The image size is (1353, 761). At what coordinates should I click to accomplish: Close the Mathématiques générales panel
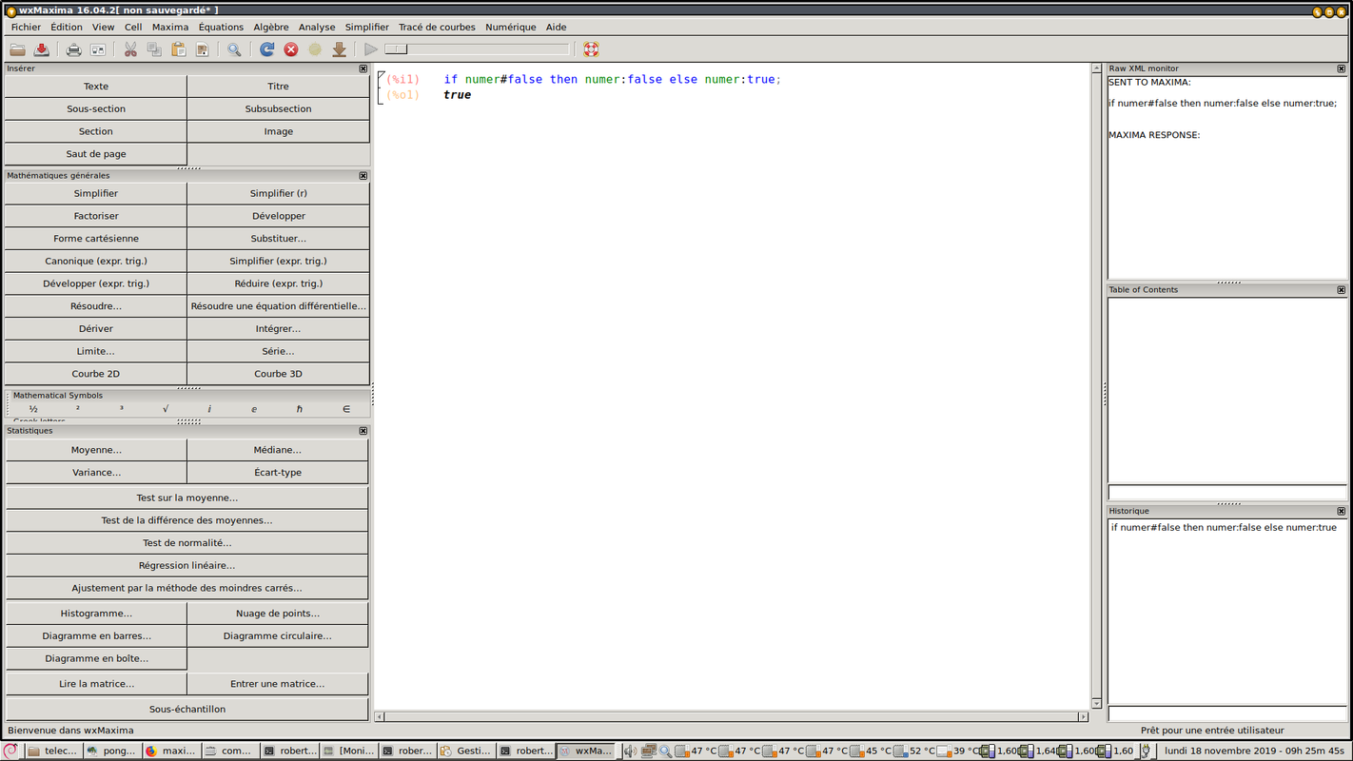point(363,176)
